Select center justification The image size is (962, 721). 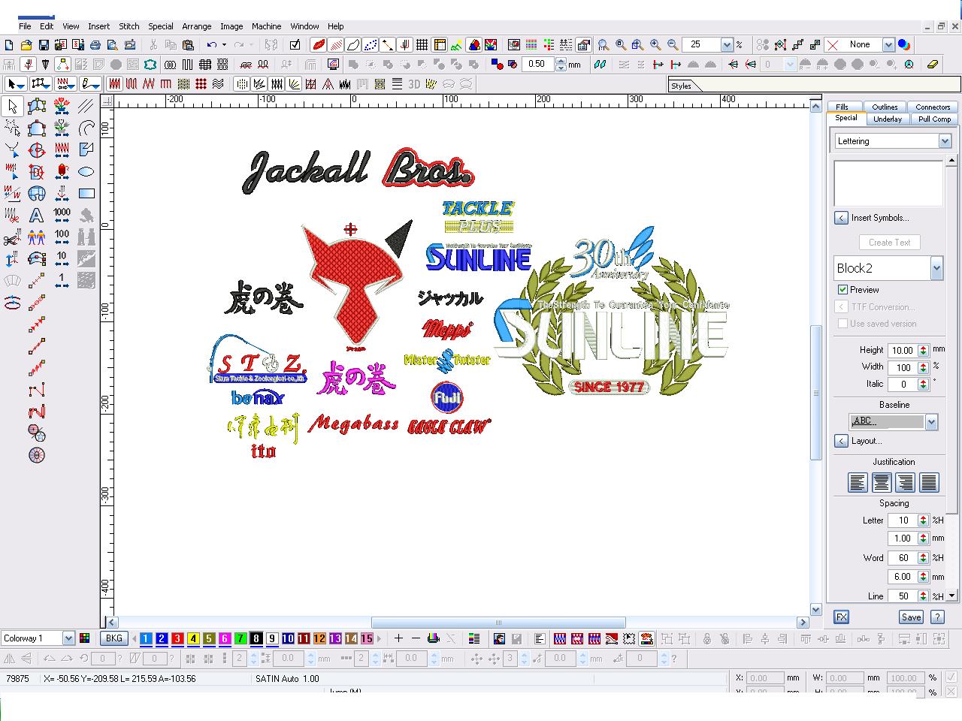(x=882, y=483)
